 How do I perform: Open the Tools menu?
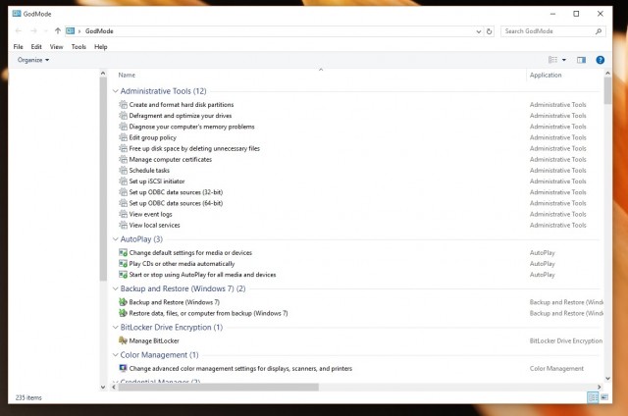point(78,46)
